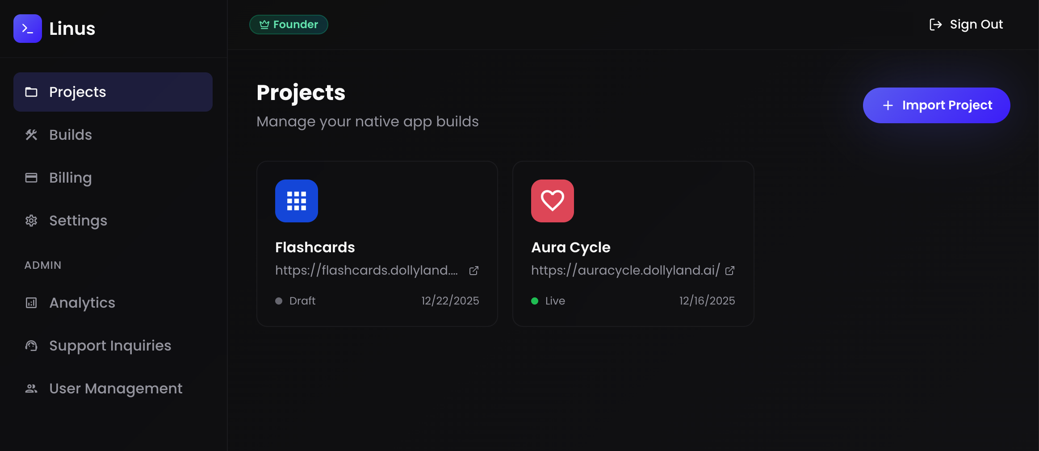Open Aura Cycle URL external link icon
The width and height of the screenshot is (1039, 451).
(x=730, y=271)
